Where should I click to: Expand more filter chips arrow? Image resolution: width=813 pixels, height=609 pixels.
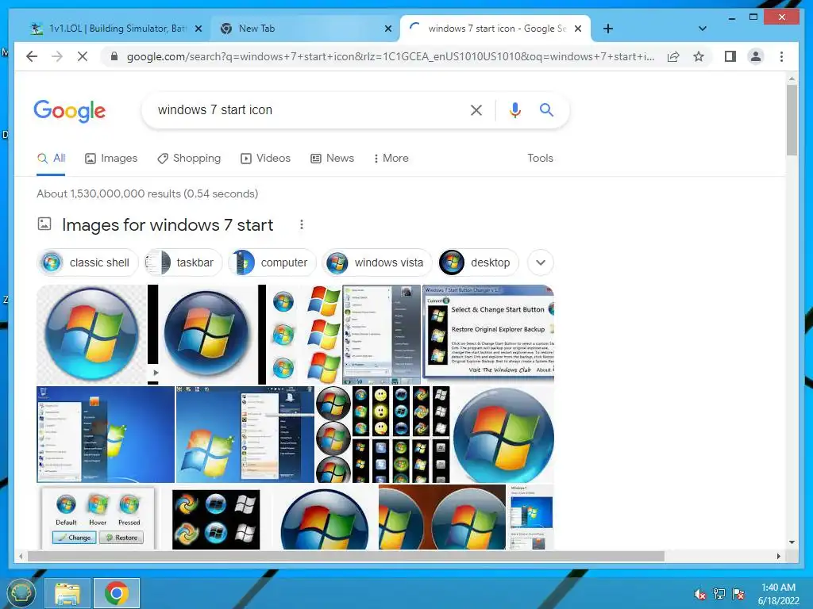pos(540,262)
